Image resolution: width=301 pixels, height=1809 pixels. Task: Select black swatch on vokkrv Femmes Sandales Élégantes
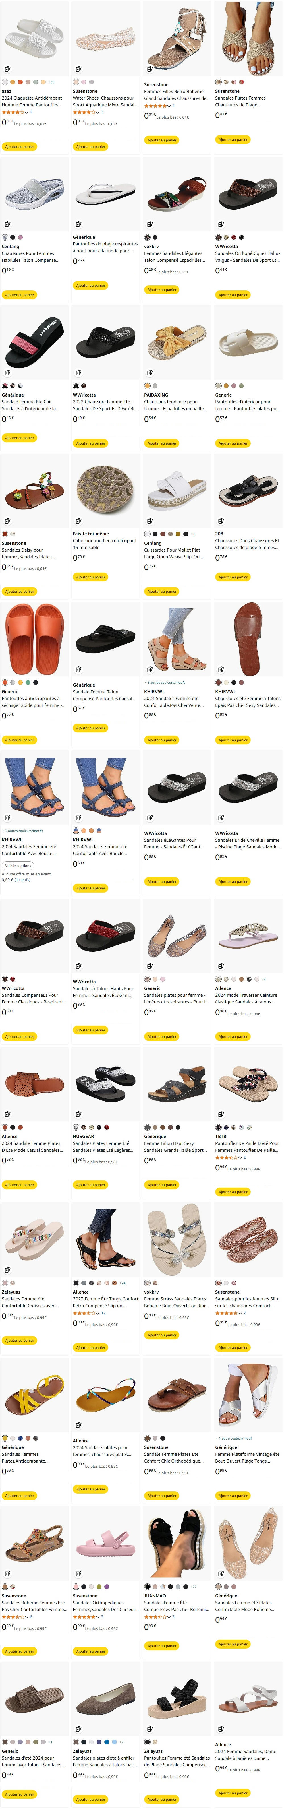(x=155, y=238)
